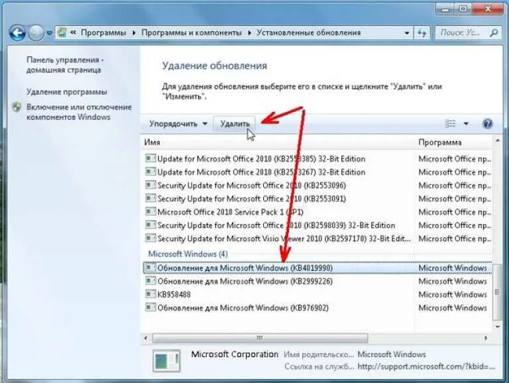Viewport: 509px width, 383px height.
Task: Click the vertical scrollbar down arrow
Action: pos(497,327)
